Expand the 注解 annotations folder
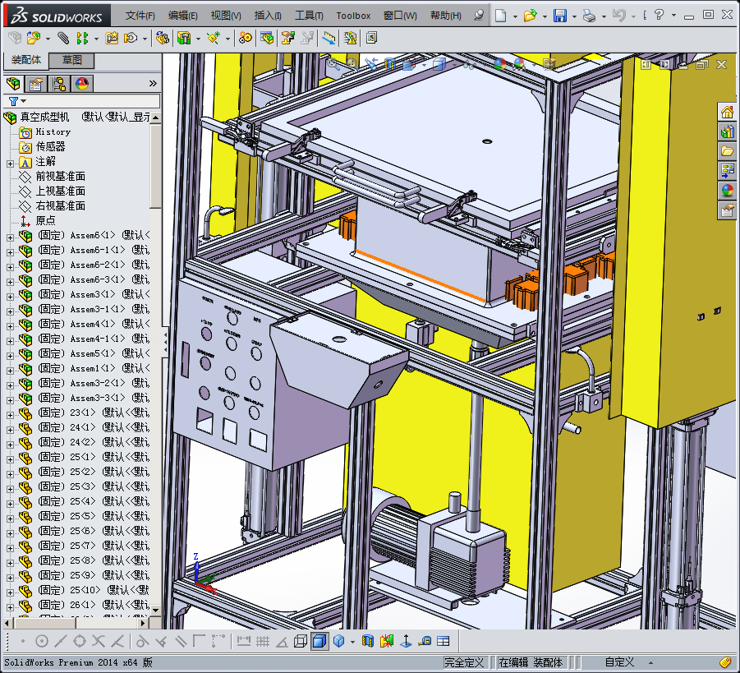Viewport: 740px width, 673px height. pyautogui.click(x=10, y=162)
